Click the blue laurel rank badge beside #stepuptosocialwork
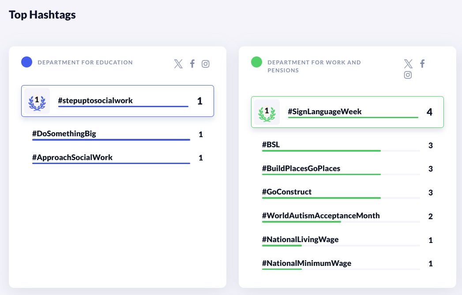 [37, 101]
